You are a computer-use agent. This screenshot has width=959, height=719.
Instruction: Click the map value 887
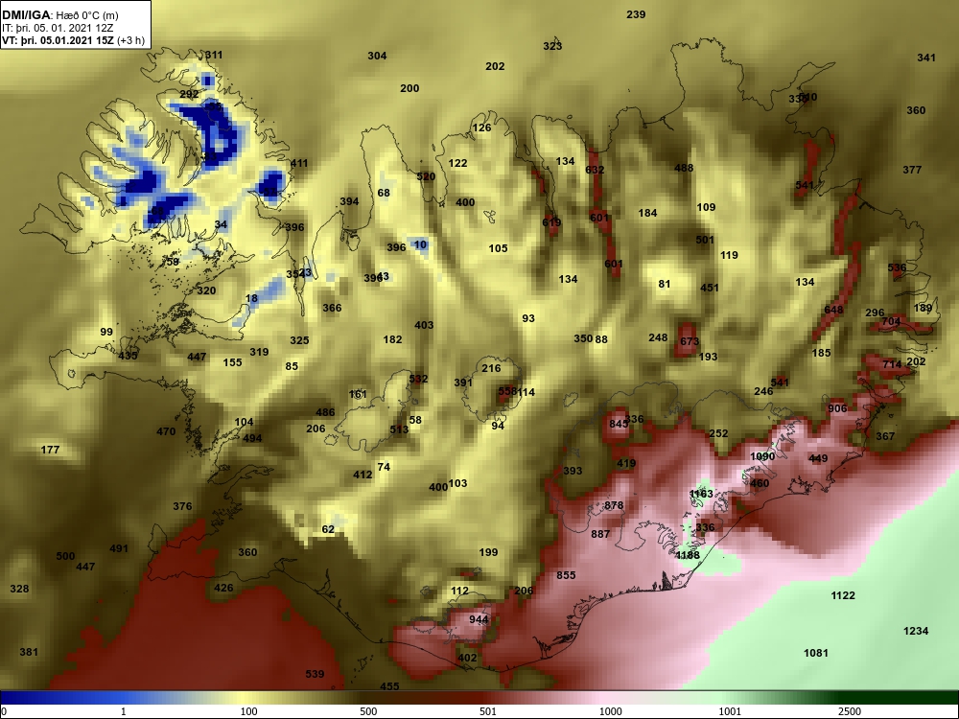(x=600, y=534)
